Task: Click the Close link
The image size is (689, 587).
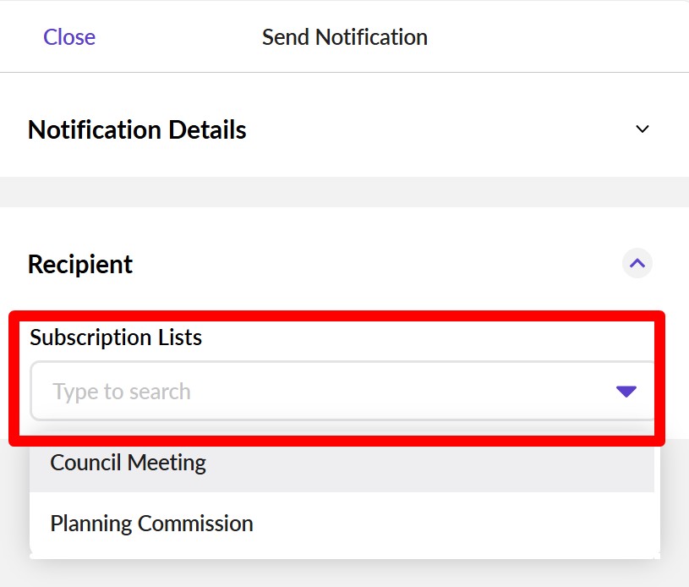Action: (x=69, y=37)
